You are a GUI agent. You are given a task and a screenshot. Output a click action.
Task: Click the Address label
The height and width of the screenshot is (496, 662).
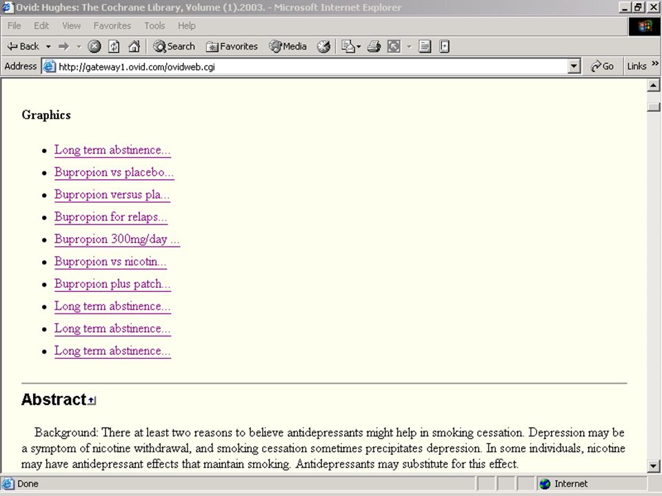20,66
